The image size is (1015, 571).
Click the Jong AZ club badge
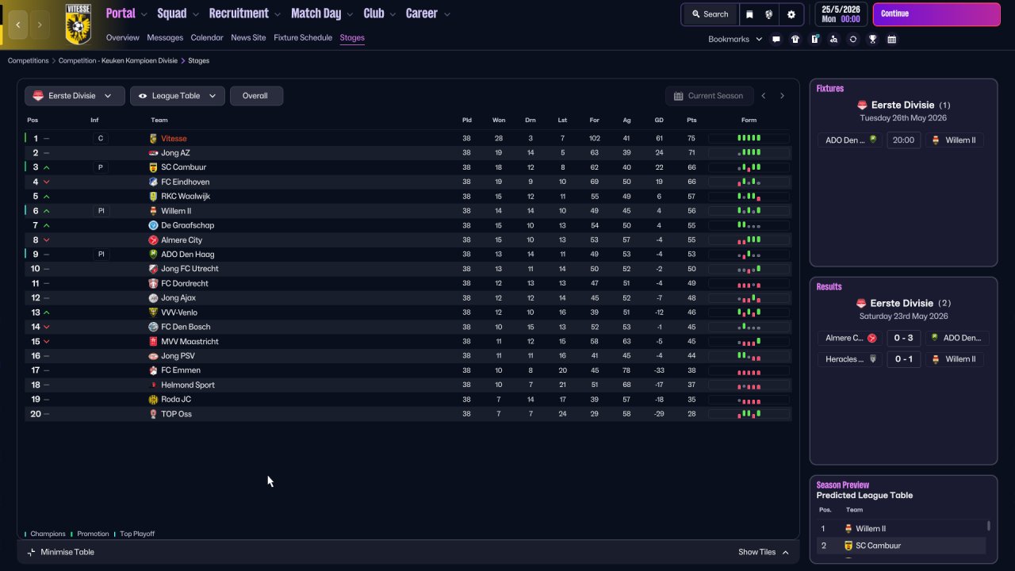pos(153,153)
